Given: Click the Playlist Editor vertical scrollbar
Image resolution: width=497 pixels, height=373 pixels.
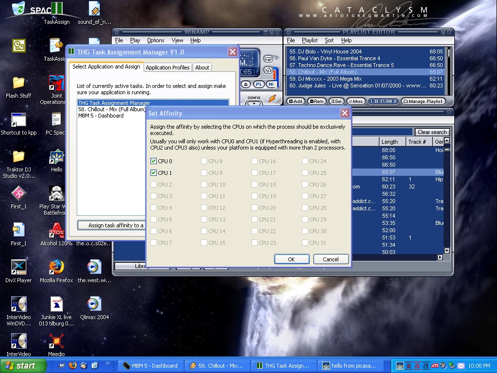Looking at the screenshot, I should click(449, 70).
